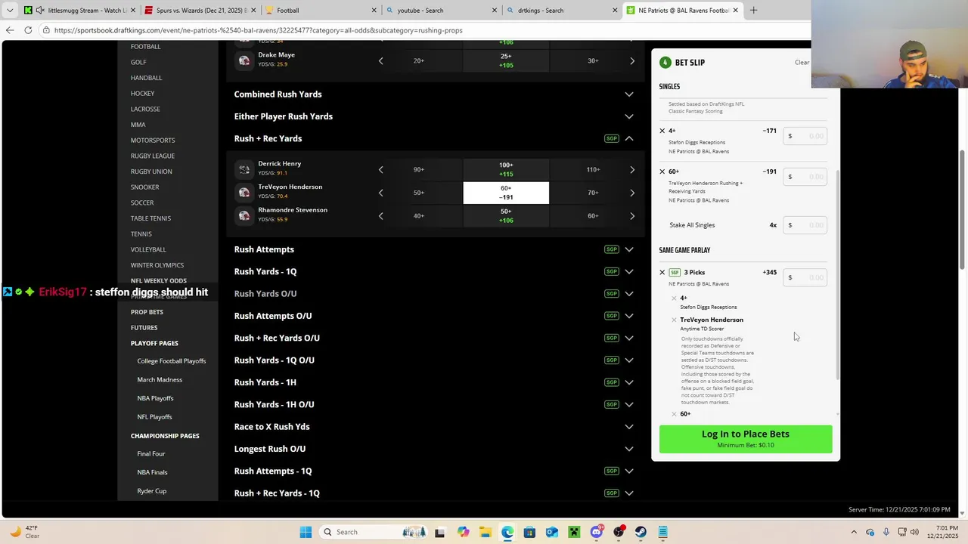Click Log In to Place Bets
Viewport: 968px width, 544px height.
(746, 439)
